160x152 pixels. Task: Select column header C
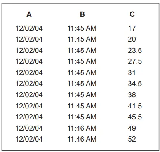click(132, 14)
